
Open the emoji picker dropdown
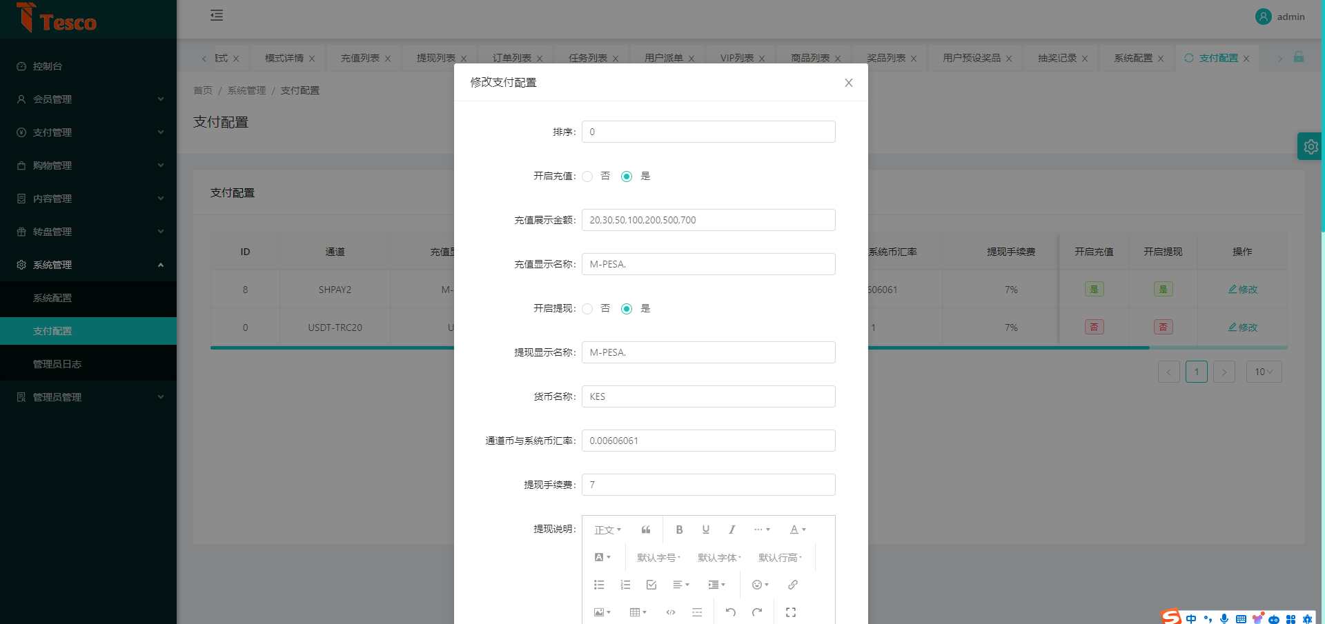[x=760, y=585]
